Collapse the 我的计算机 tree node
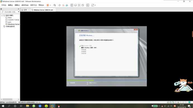This screenshot has width=193, height=108. tap(2, 16)
